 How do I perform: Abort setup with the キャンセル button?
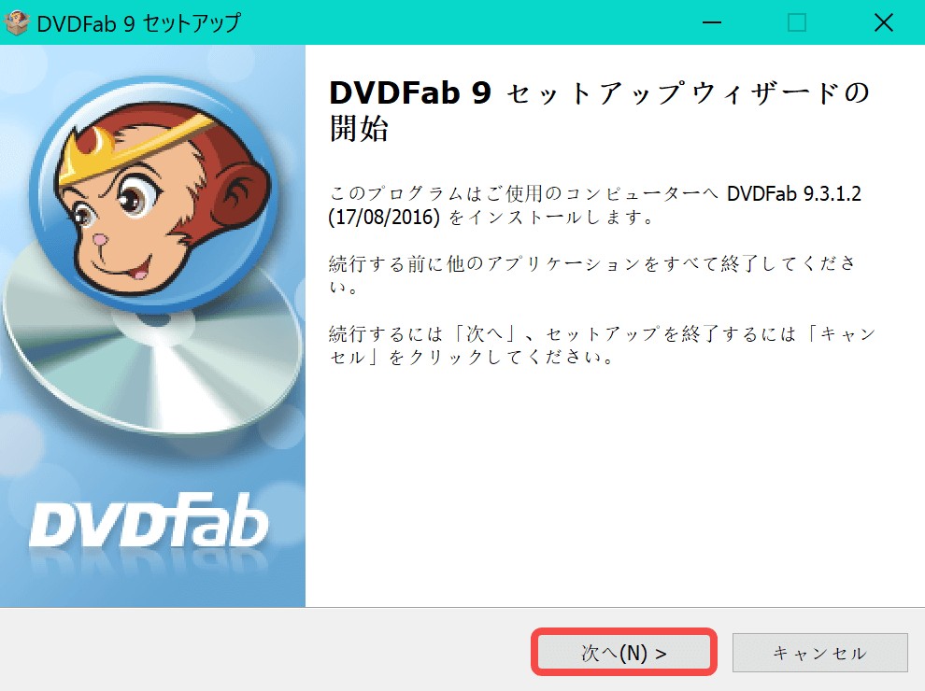tap(820, 652)
